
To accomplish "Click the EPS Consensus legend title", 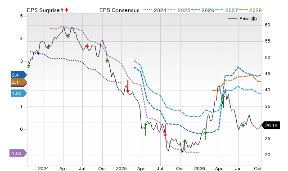I will [119, 10].
